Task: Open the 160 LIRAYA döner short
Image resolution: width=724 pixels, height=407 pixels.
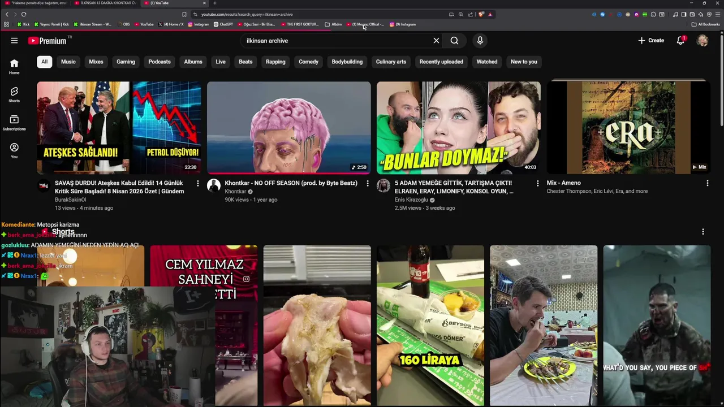Action: (430, 325)
